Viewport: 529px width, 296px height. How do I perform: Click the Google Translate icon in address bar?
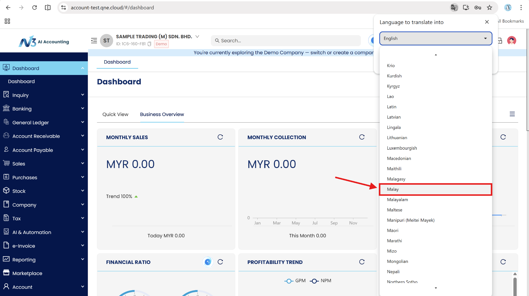454,7
